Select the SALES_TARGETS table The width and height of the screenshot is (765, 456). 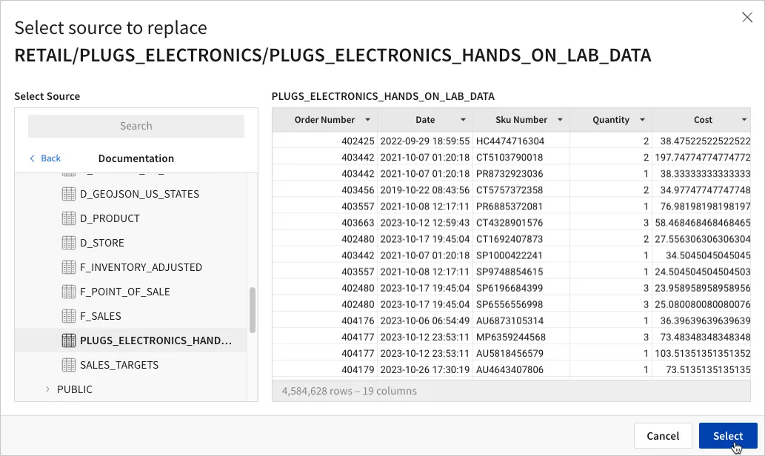click(131, 365)
